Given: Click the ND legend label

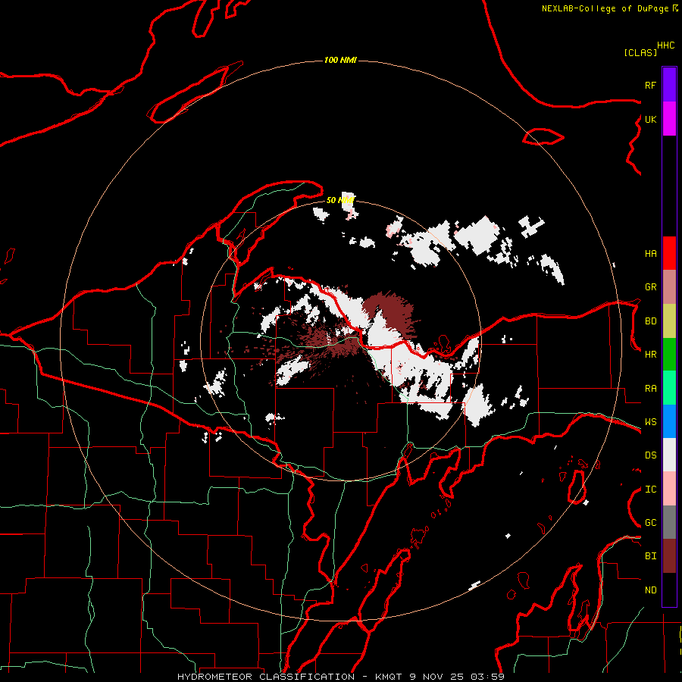Looking at the screenshot, I should 650,590.
